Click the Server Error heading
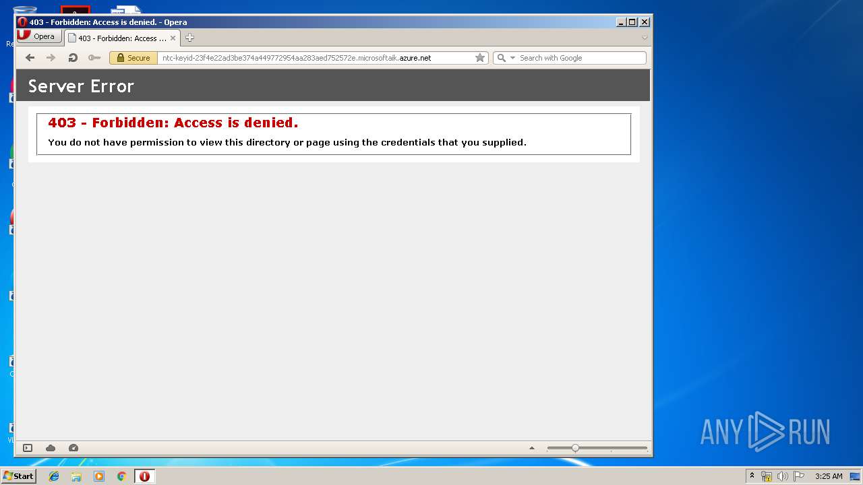This screenshot has height=485, width=863. click(81, 86)
